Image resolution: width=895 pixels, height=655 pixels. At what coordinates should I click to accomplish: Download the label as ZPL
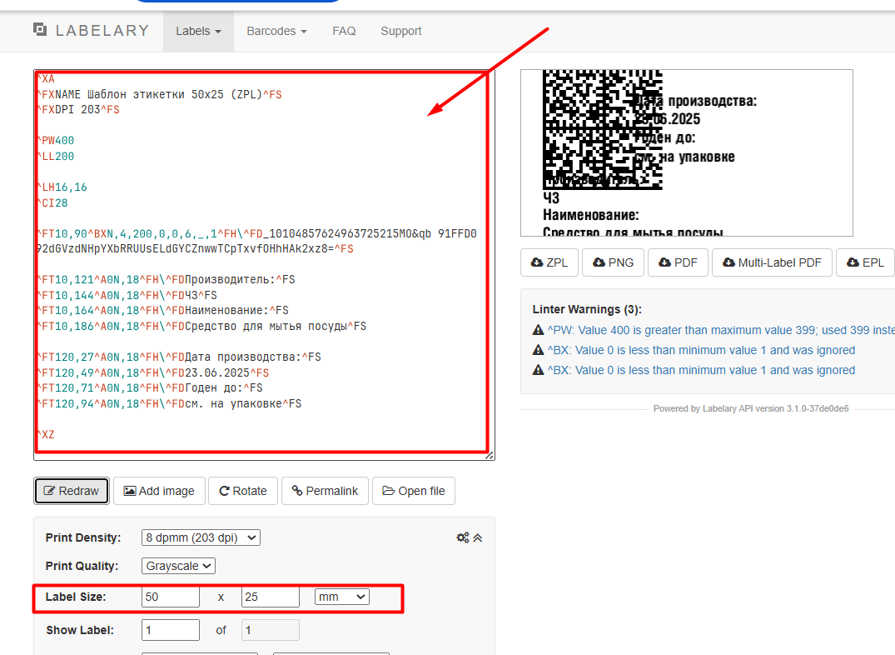pos(549,262)
